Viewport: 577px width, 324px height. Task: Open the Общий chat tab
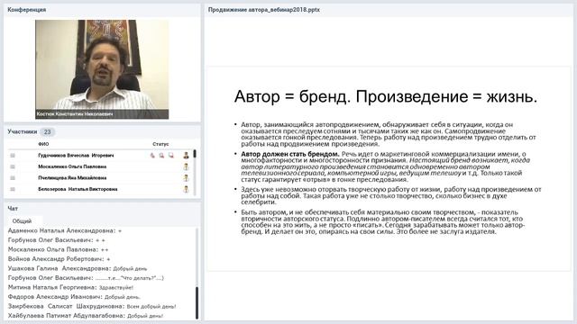coord(22,221)
